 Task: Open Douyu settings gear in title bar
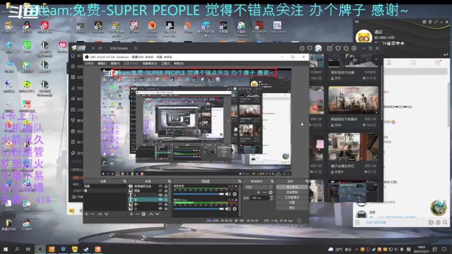point(354,49)
